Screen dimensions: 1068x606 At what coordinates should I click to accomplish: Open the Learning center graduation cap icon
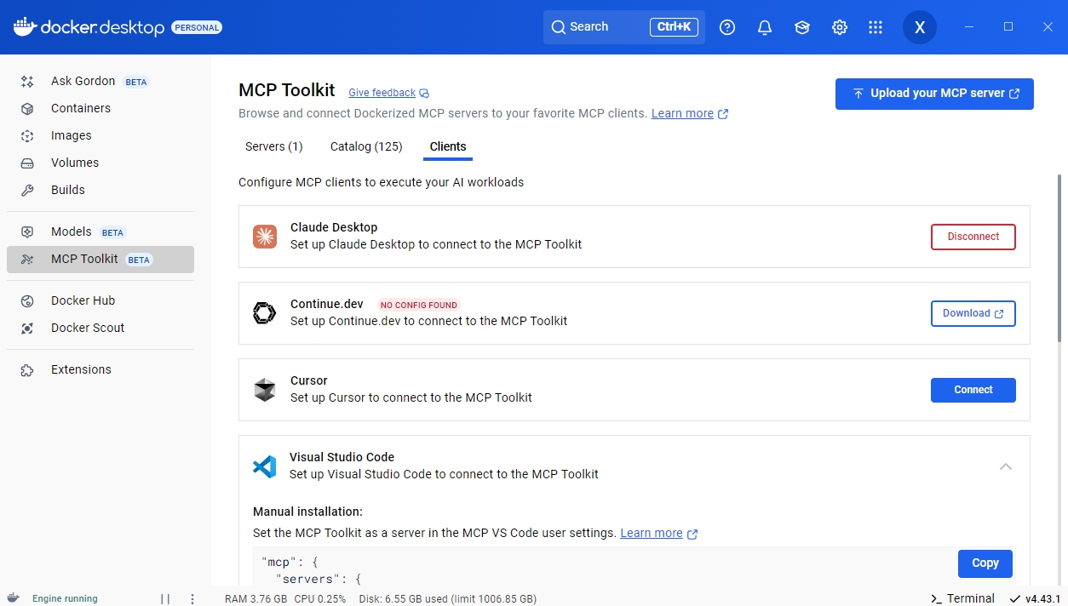[x=802, y=27]
